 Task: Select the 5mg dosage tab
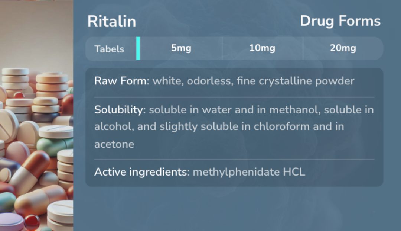pos(181,48)
